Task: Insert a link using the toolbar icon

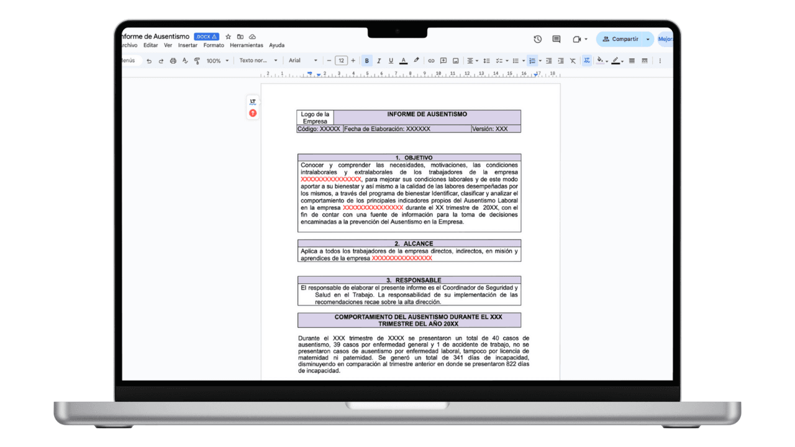Action: tap(431, 60)
